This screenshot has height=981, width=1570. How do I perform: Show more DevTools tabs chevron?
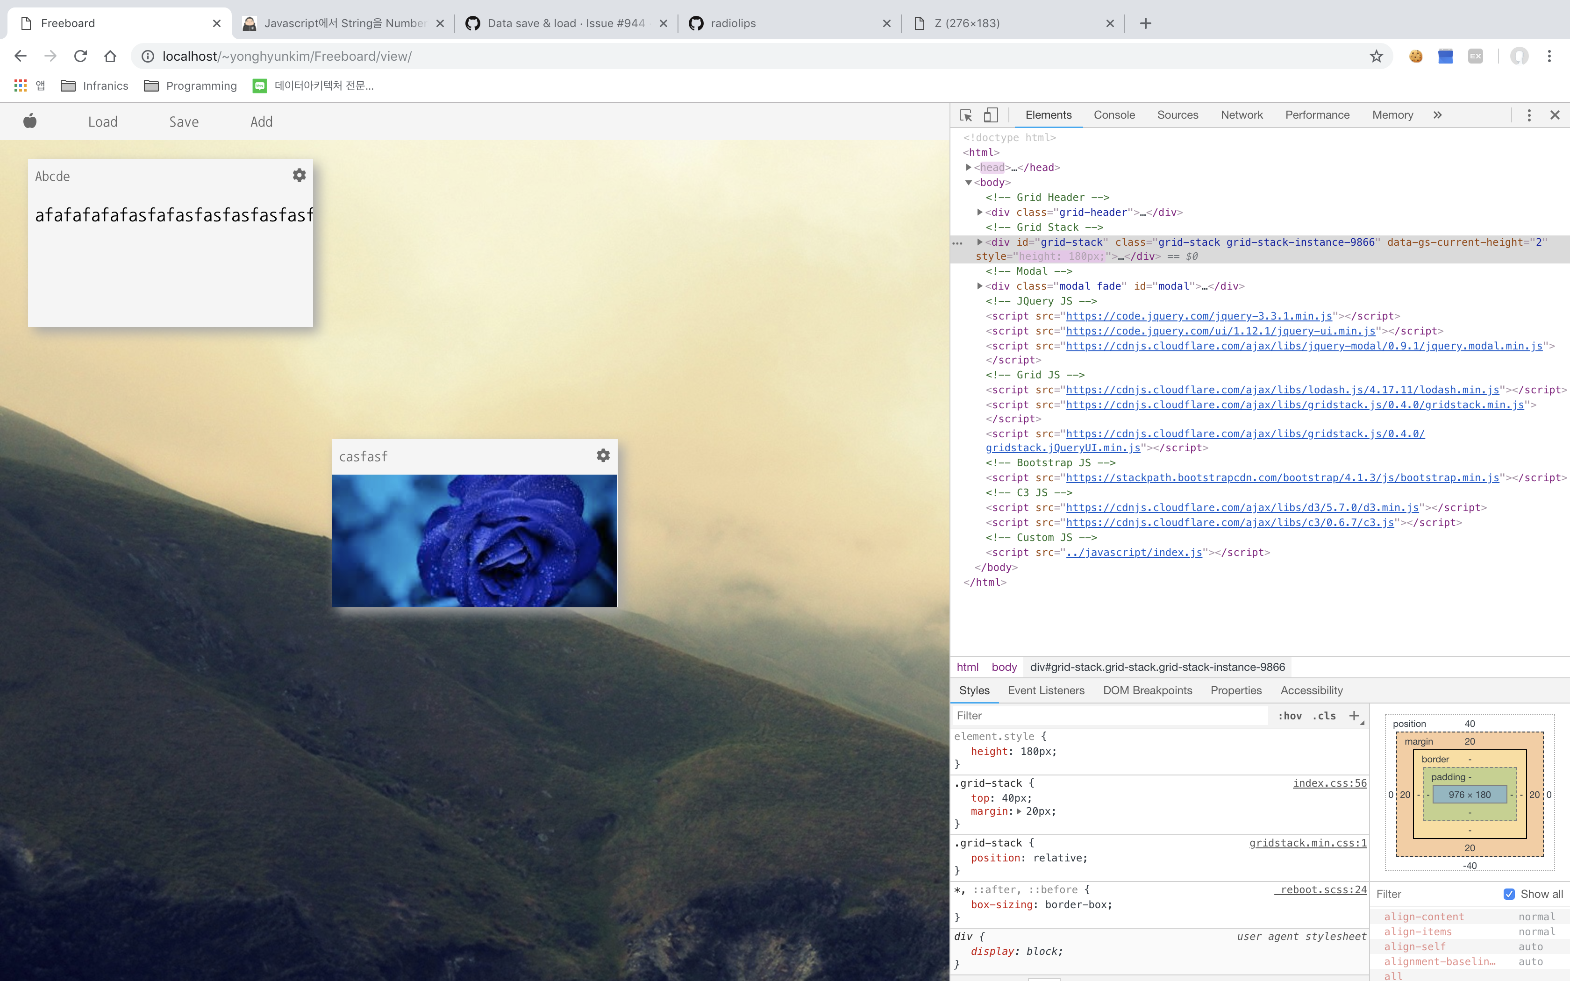point(1438,115)
